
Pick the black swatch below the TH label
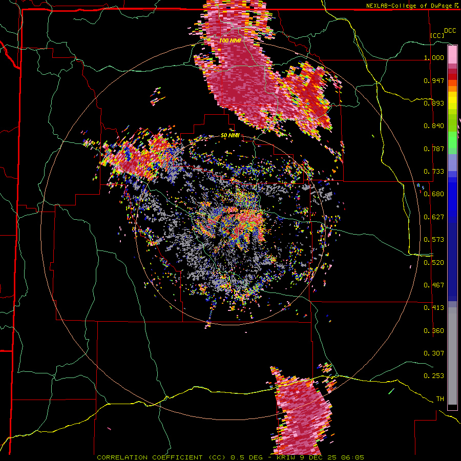click(x=452, y=407)
